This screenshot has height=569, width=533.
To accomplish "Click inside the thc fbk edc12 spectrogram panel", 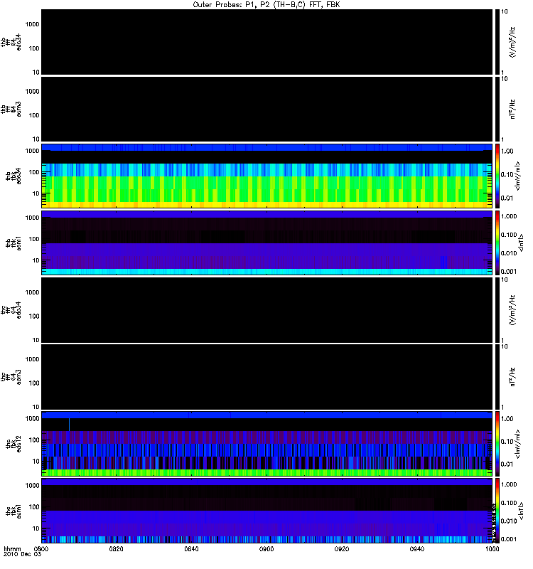I will 267,444.
